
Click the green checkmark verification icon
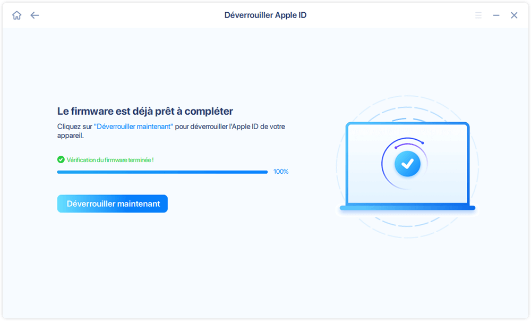click(60, 159)
